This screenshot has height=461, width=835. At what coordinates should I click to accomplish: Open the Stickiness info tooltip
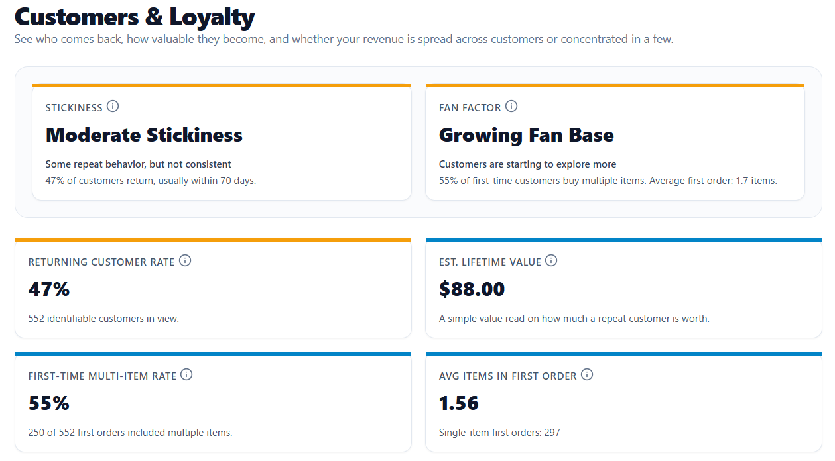click(113, 106)
